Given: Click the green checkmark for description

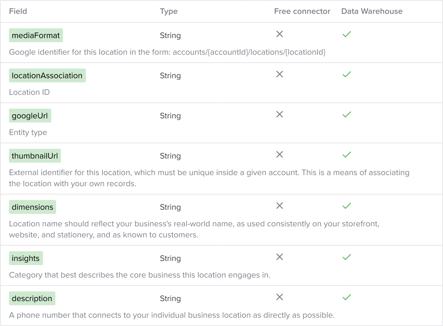Looking at the screenshot, I should 346,297.
